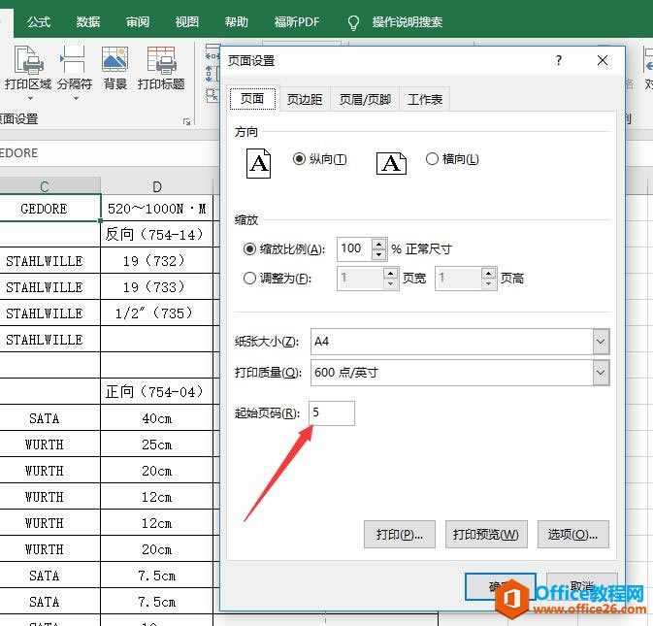Open the Foxit PDF (福昕PDF) tab

pyautogui.click(x=297, y=22)
